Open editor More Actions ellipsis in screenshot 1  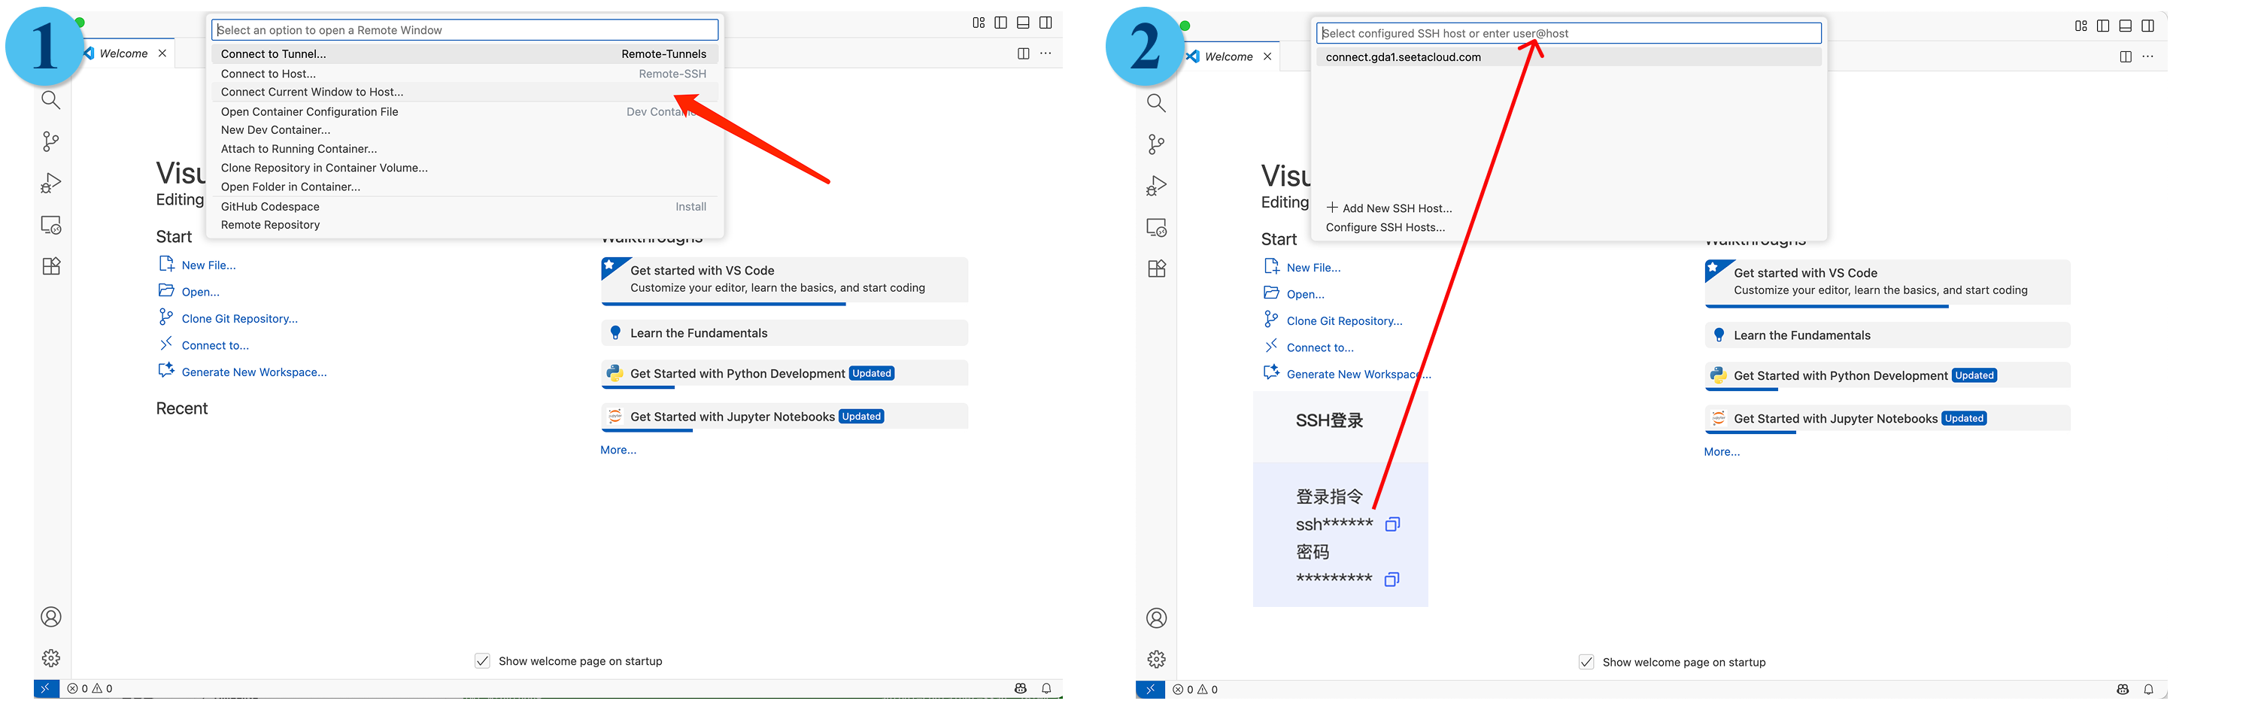[x=1046, y=53]
